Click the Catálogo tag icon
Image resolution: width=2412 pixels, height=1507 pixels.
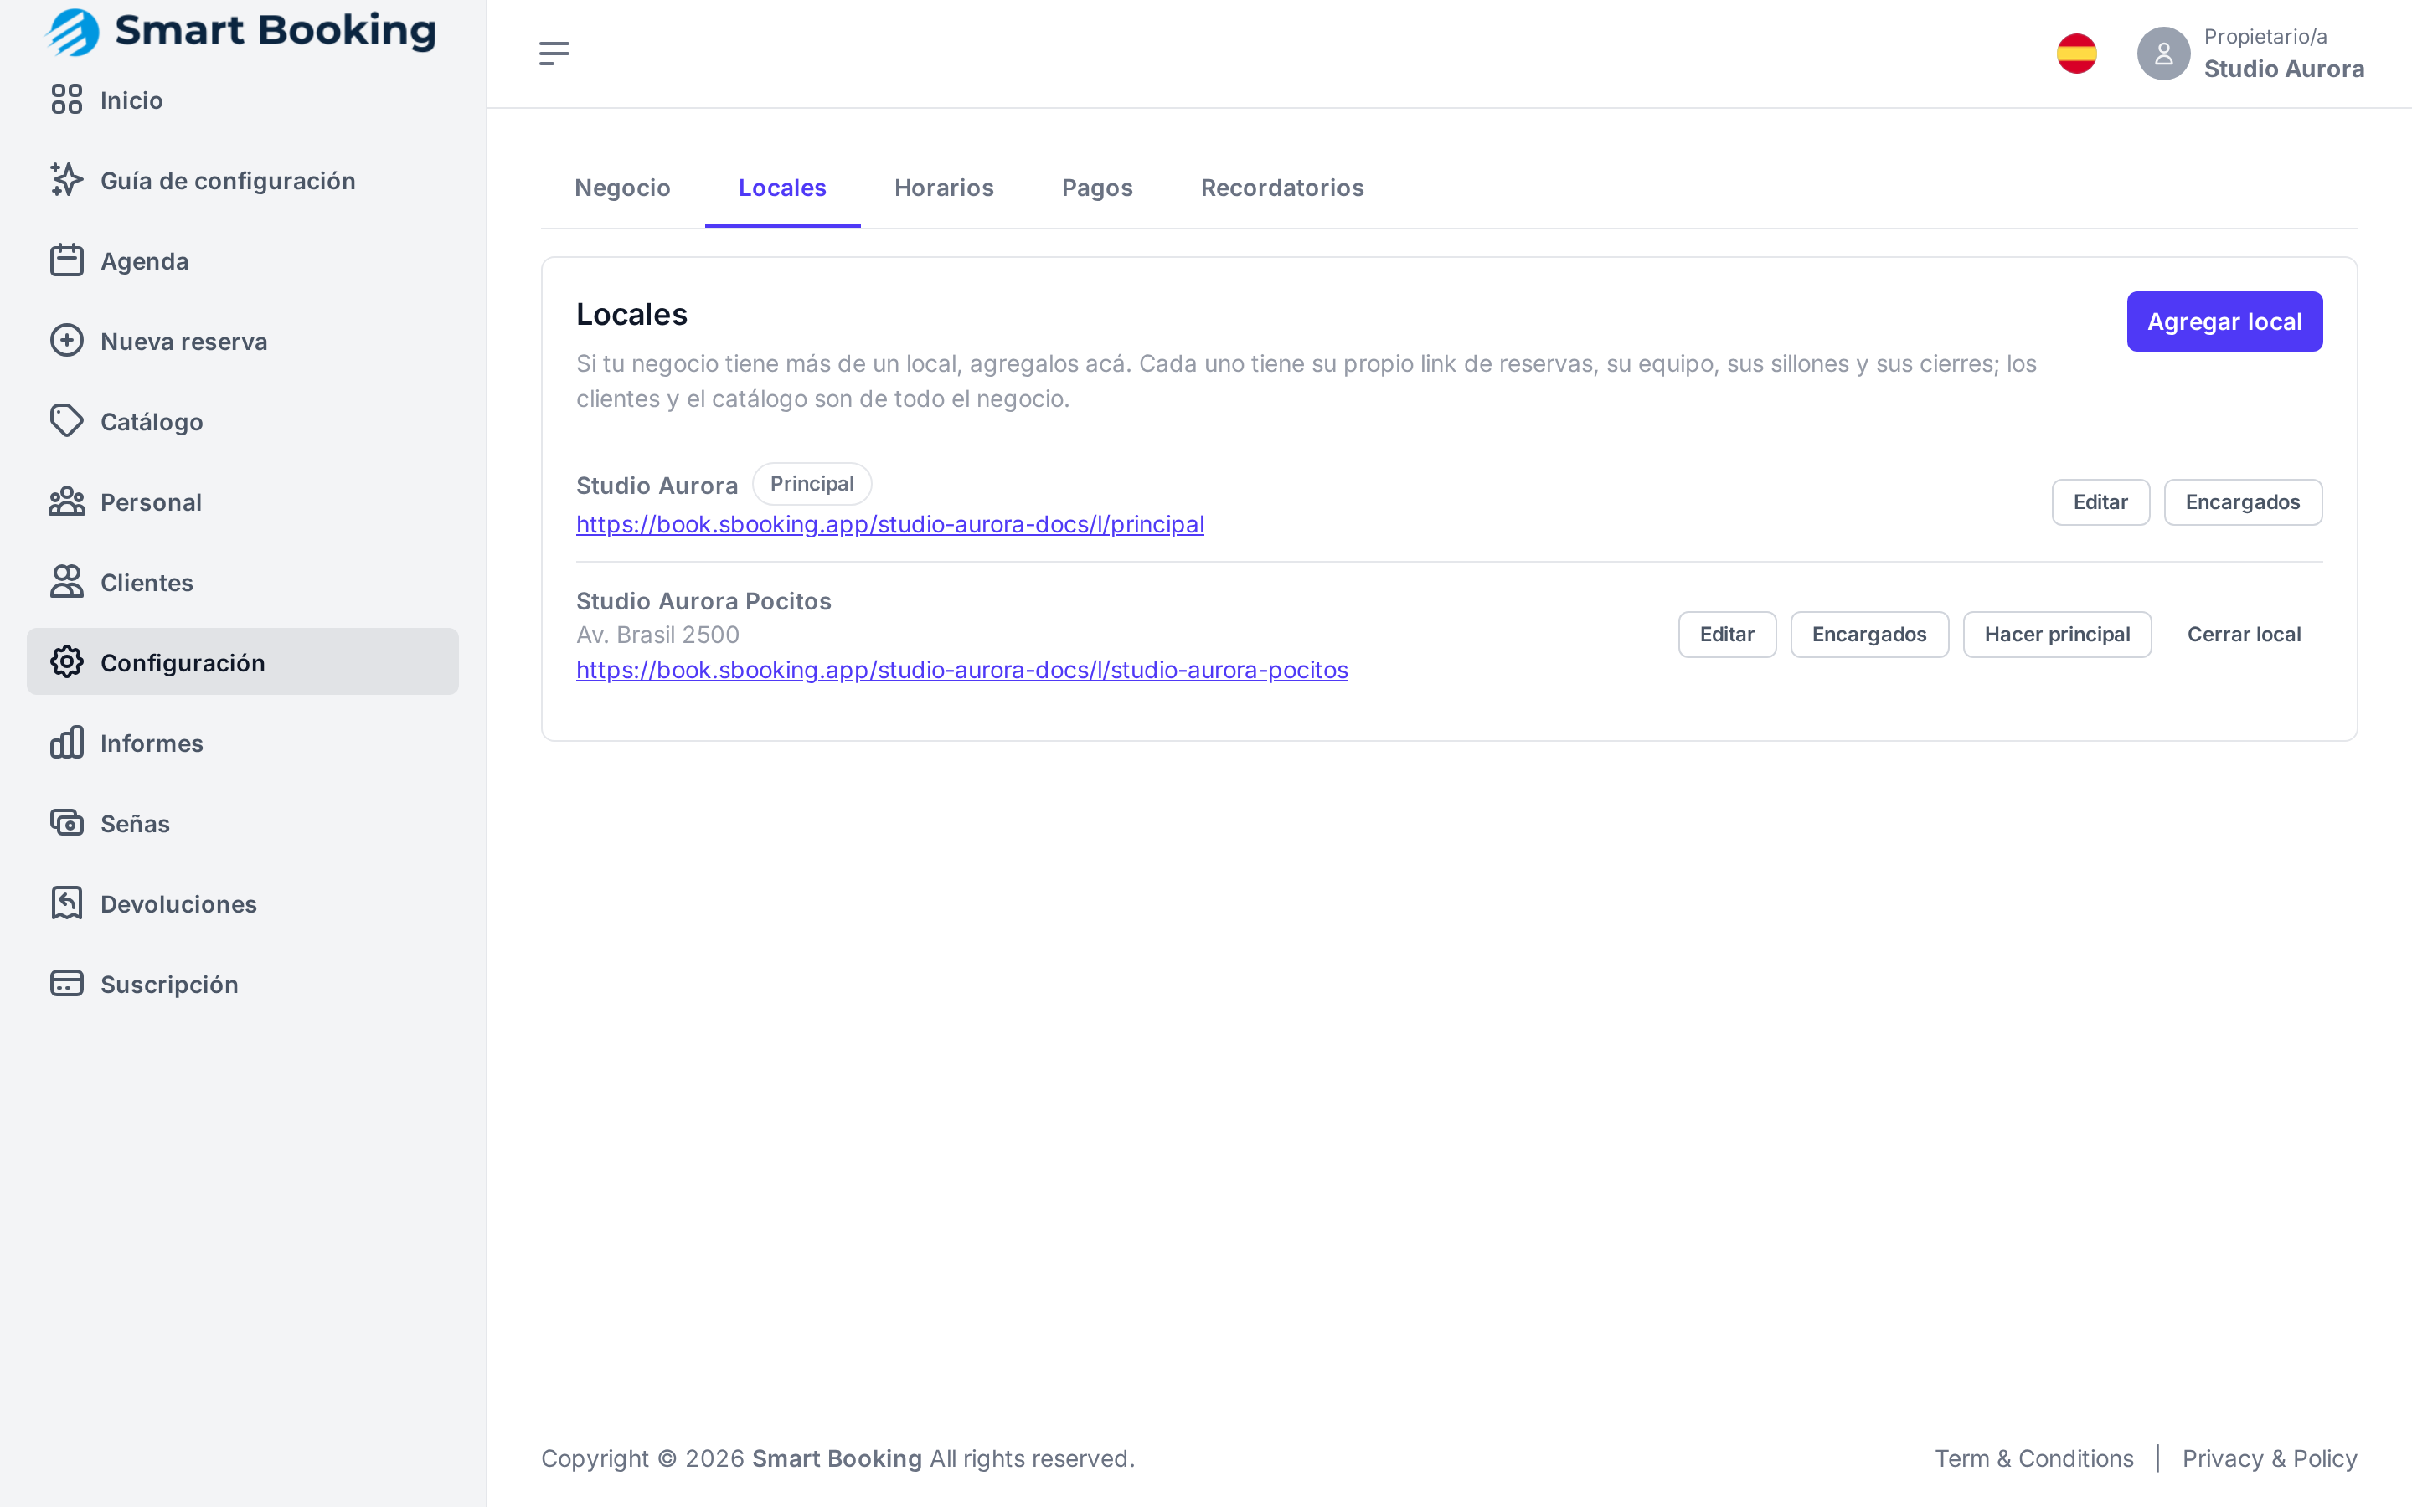click(x=67, y=422)
